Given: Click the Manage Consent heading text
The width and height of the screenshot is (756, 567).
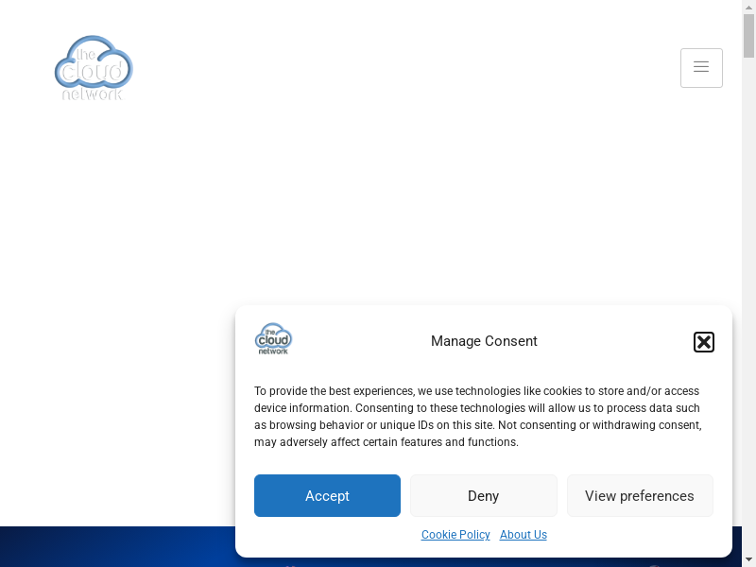Looking at the screenshot, I should pos(484,341).
